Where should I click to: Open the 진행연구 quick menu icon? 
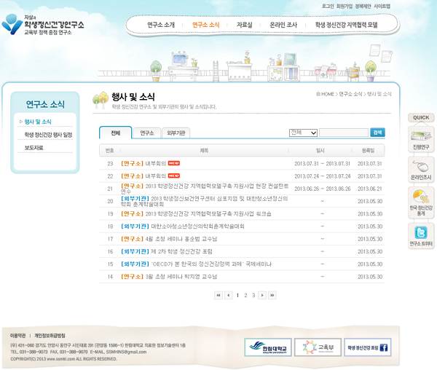420,138
